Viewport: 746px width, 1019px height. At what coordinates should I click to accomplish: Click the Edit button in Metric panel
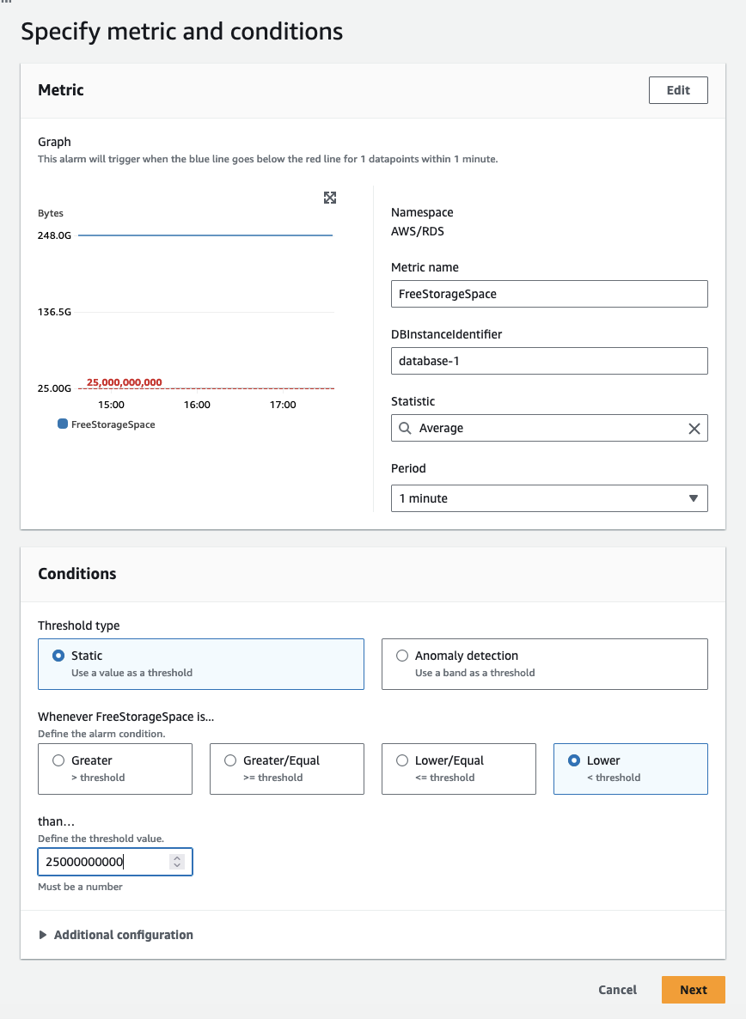(x=678, y=90)
